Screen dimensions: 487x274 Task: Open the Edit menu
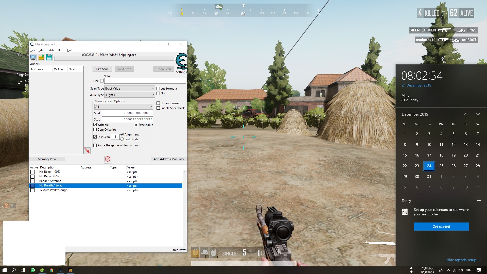coord(41,50)
